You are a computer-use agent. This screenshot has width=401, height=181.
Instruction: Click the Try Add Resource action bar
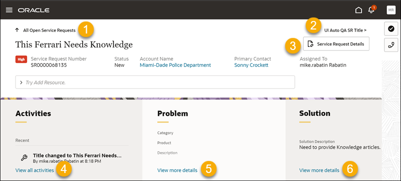pyautogui.click(x=155, y=82)
